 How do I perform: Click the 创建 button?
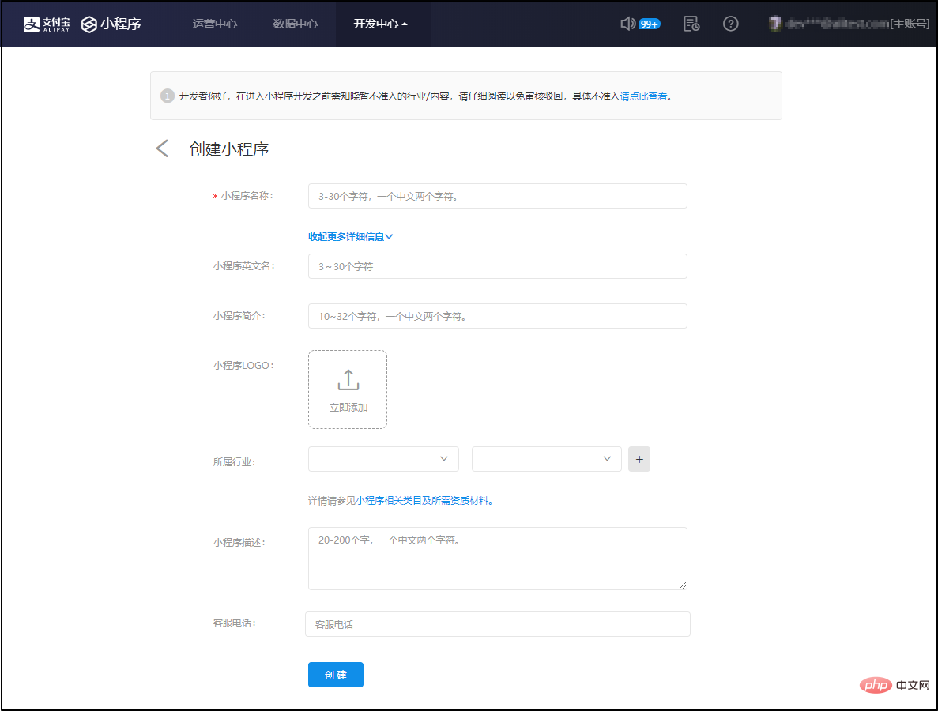coord(336,675)
